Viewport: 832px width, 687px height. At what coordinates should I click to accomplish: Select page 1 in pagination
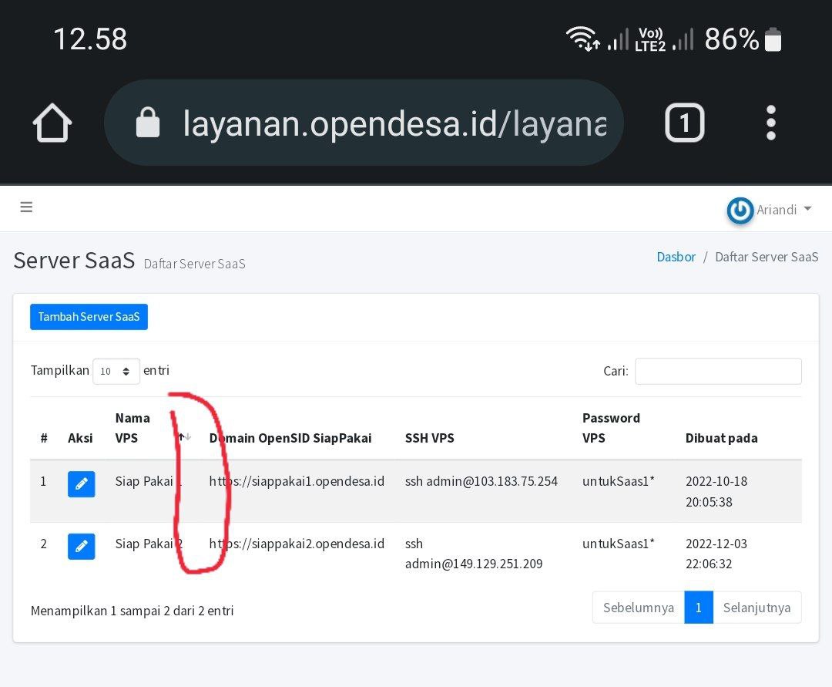pos(698,608)
